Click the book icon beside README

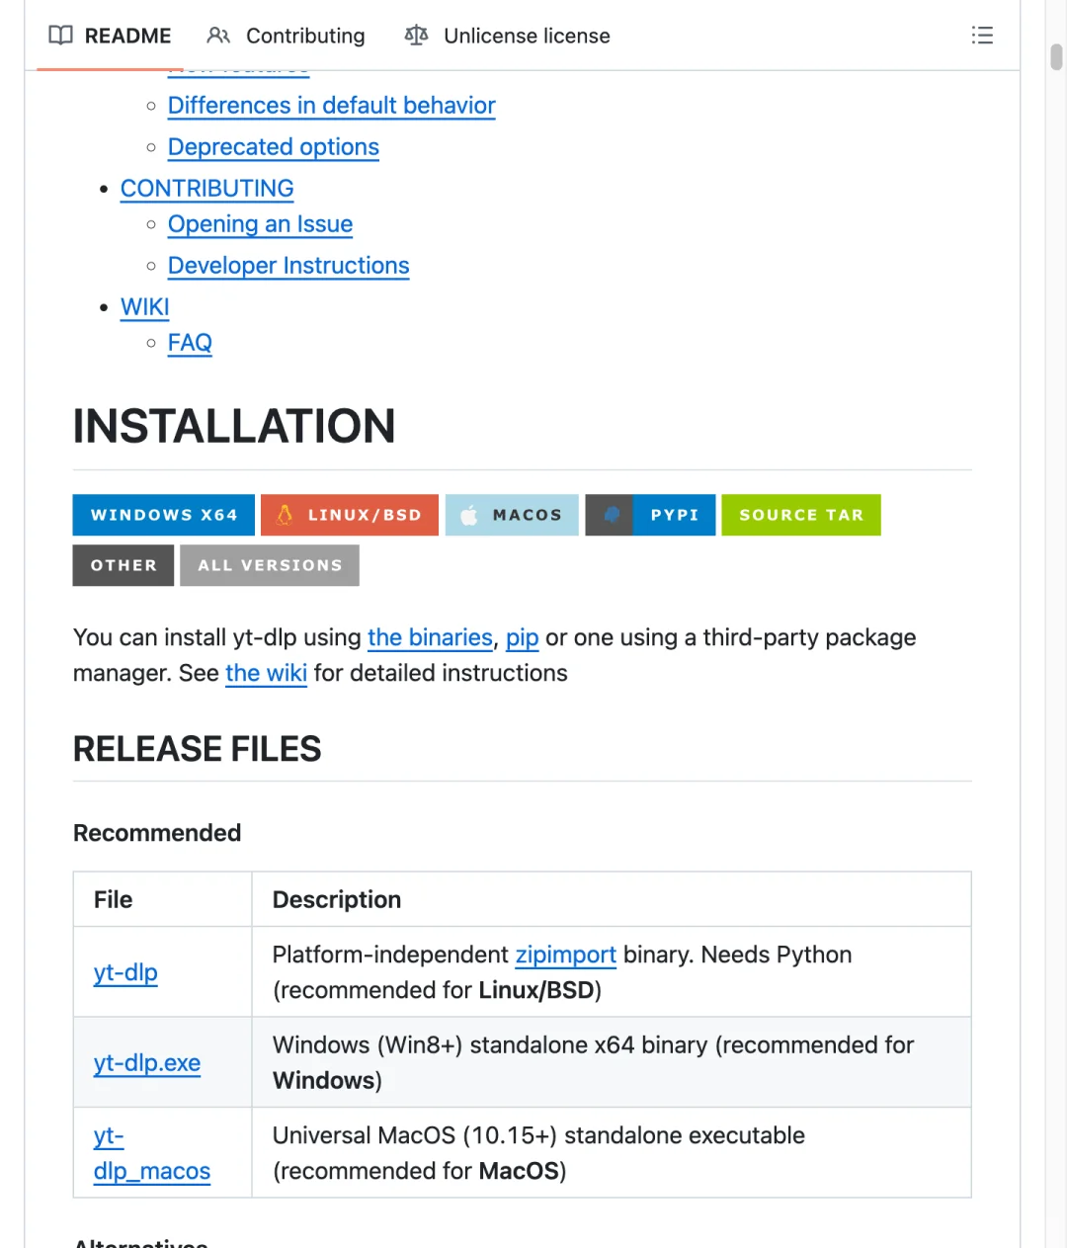pyautogui.click(x=61, y=36)
